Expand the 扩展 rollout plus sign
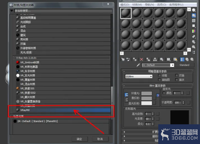 point(124,132)
